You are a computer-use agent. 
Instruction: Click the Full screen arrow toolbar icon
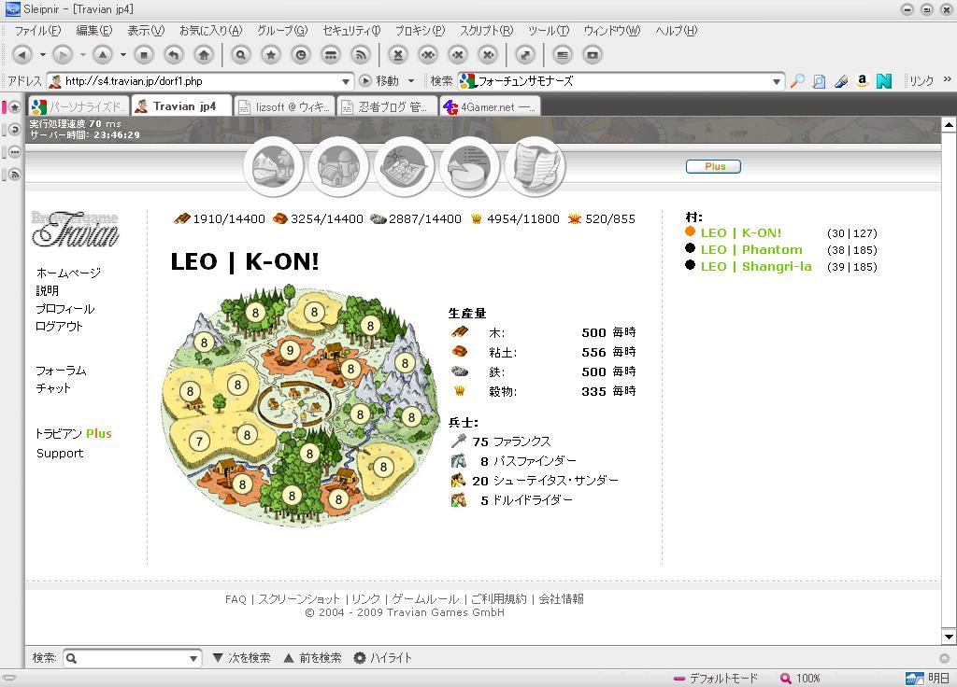coord(525,55)
